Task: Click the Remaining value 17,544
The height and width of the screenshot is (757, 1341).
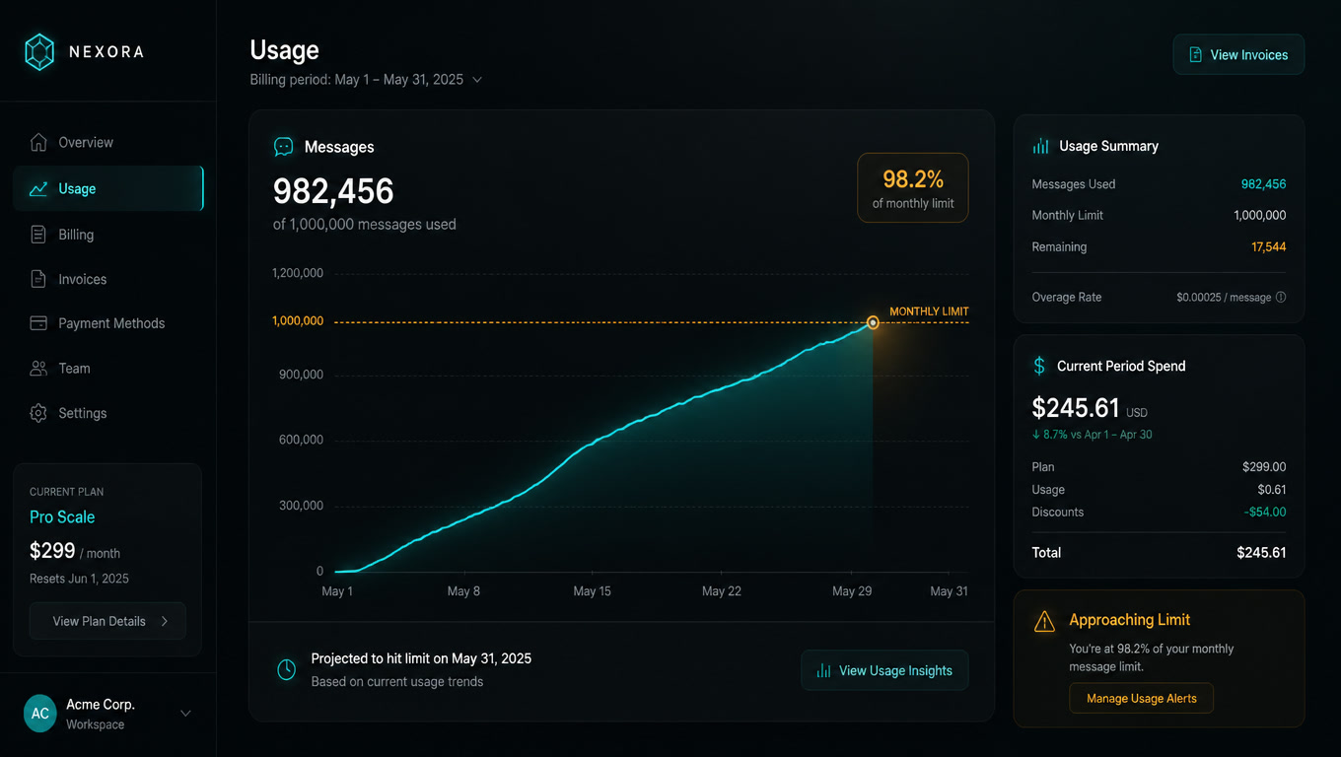Action: click(1269, 247)
